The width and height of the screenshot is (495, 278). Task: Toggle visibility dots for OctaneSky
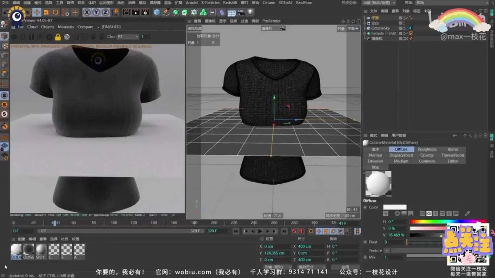tap(404, 28)
